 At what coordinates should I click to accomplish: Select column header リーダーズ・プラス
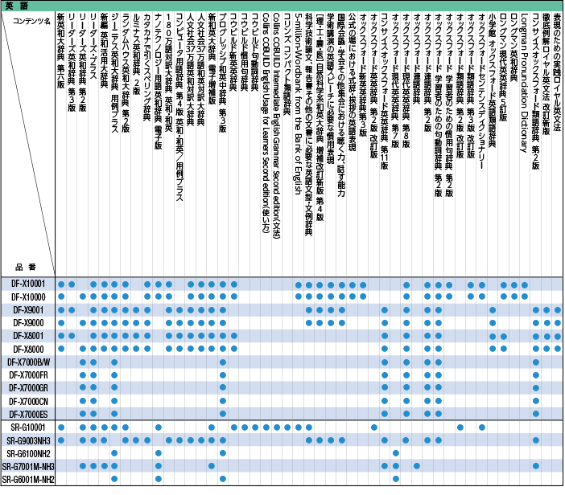(x=93, y=46)
